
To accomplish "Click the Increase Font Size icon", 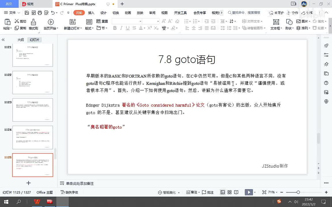I will pos(164,21).
